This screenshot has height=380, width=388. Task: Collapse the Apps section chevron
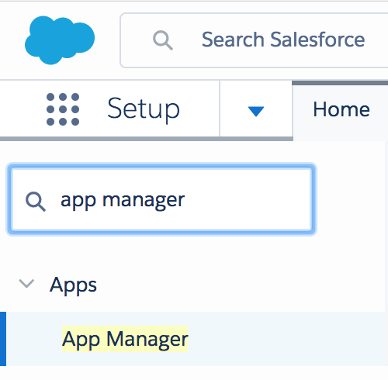click(26, 284)
